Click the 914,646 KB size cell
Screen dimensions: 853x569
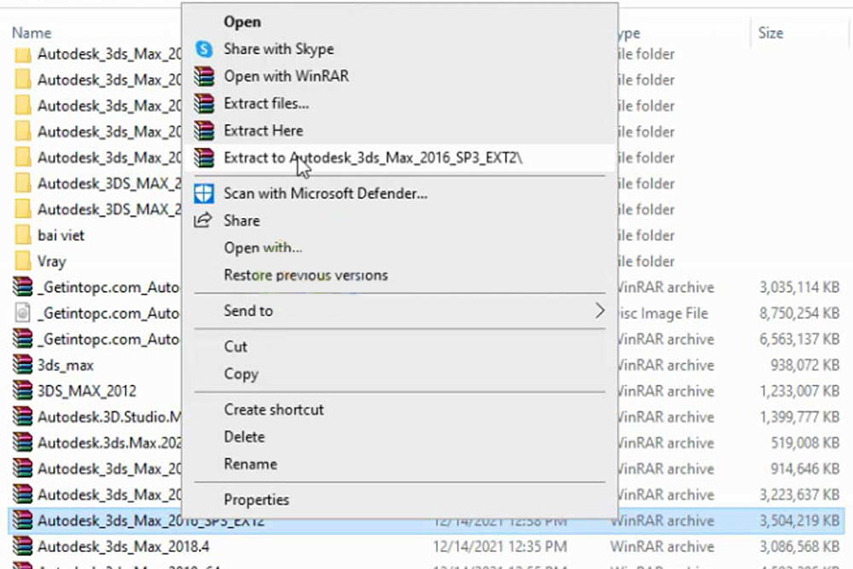click(805, 468)
